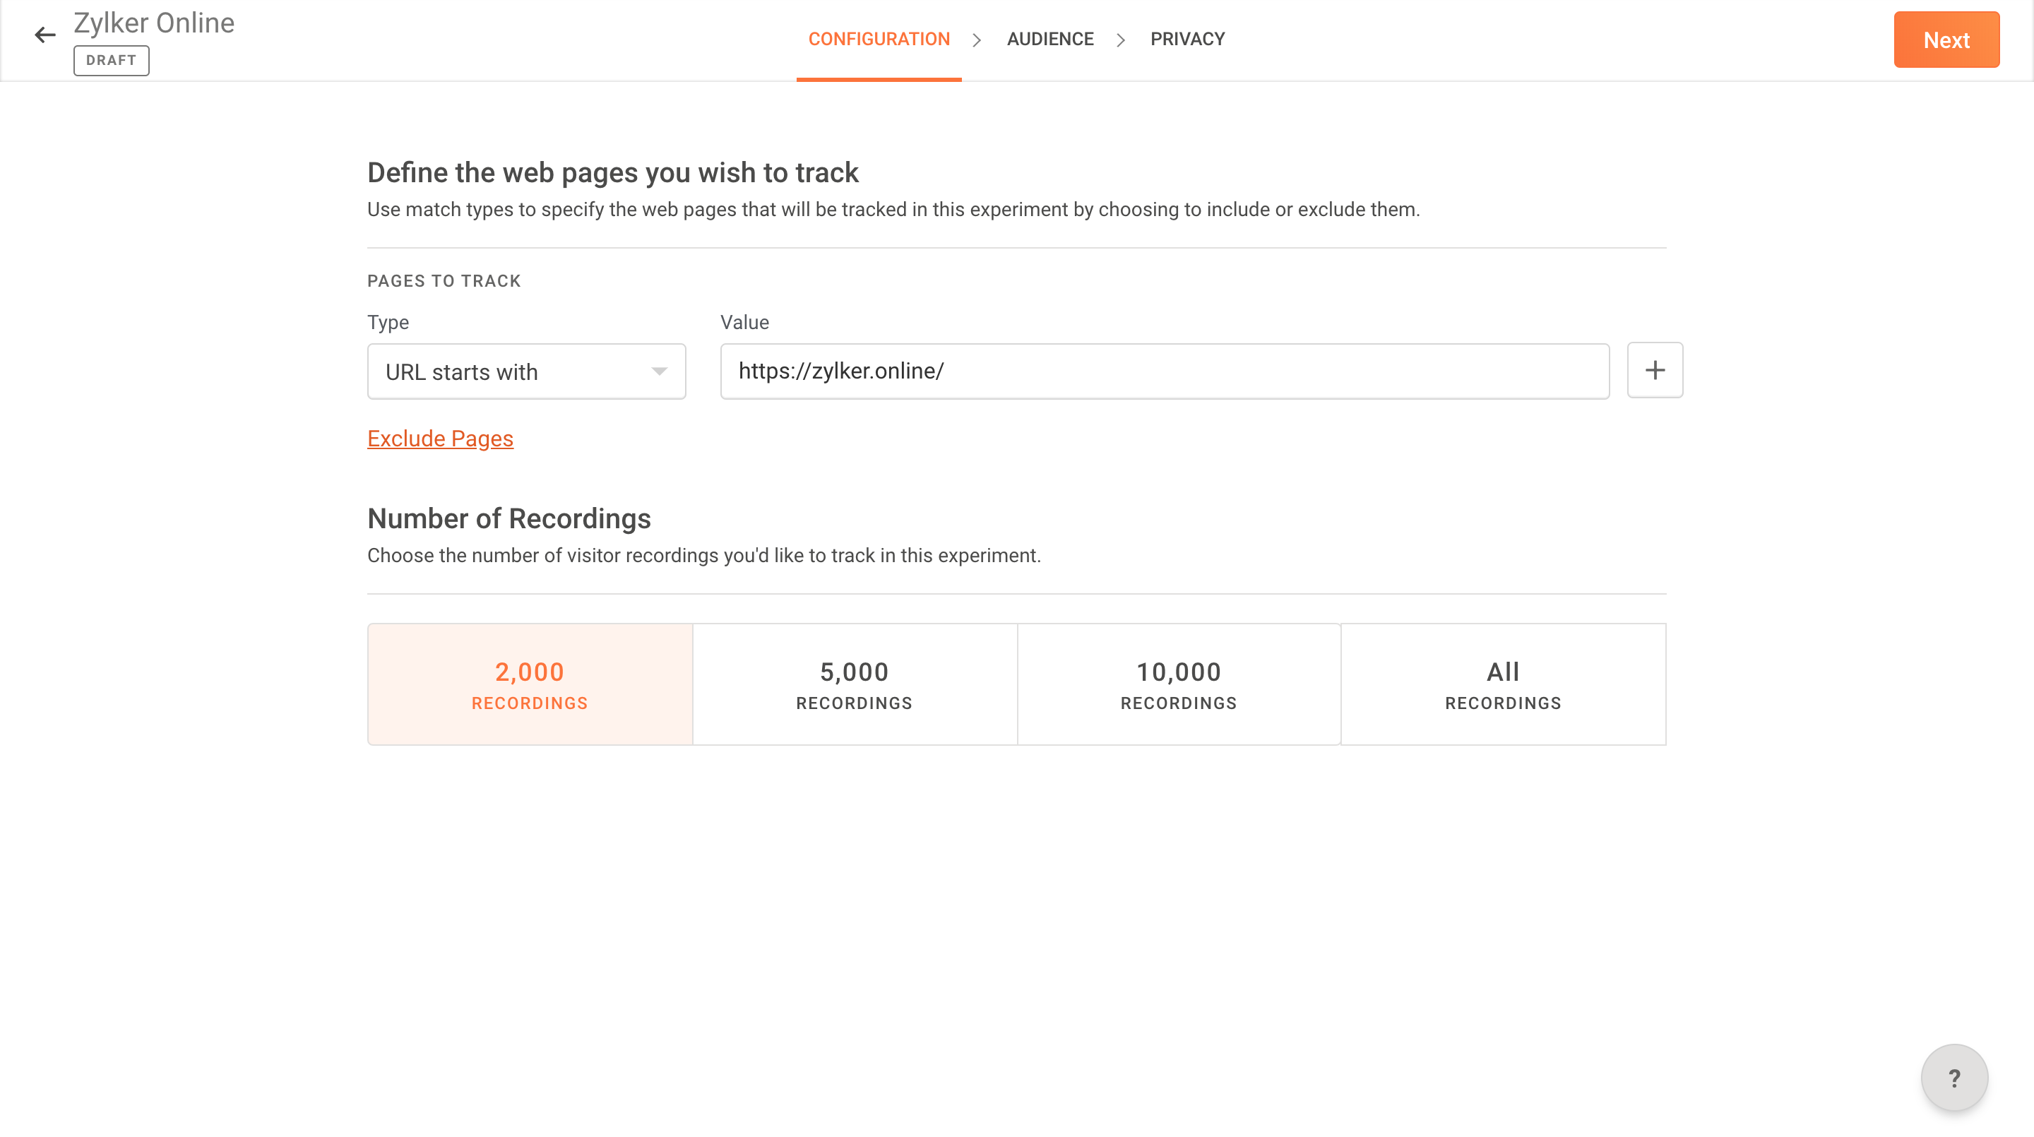The width and height of the screenshot is (2034, 1137).
Task: Go back using the left arrow icon
Action: 45,35
